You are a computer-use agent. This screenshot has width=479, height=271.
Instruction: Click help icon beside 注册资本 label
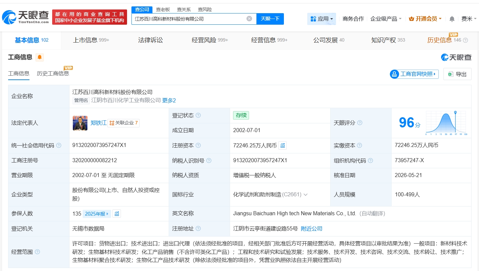tap(198, 146)
